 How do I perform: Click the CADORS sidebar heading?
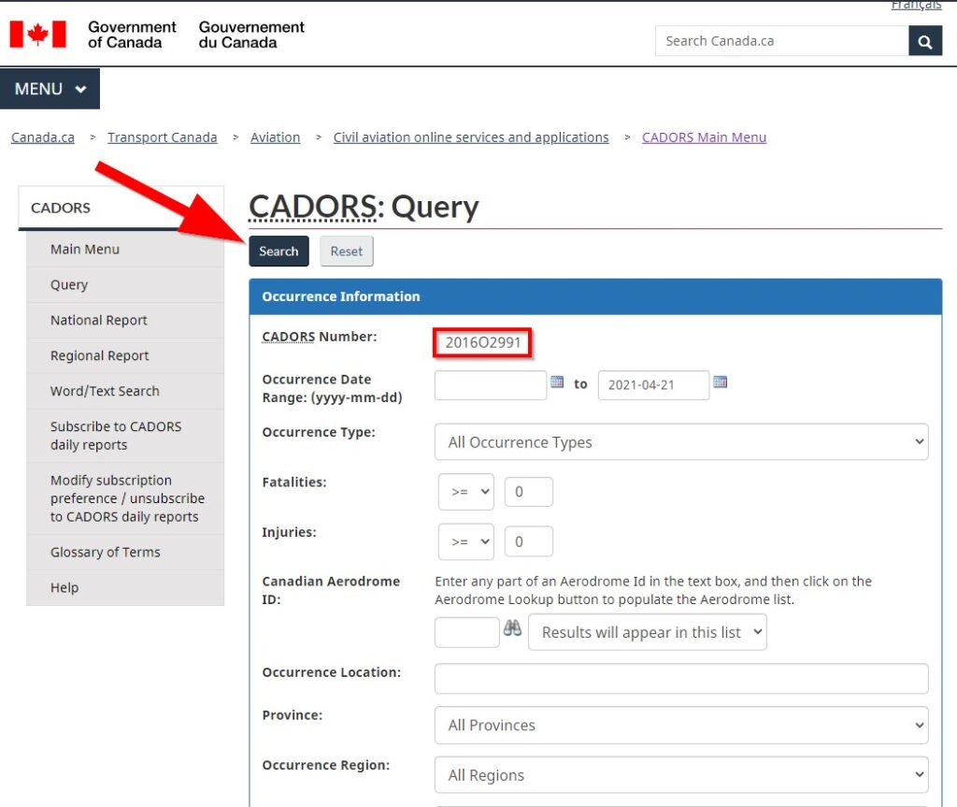(121, 208)
